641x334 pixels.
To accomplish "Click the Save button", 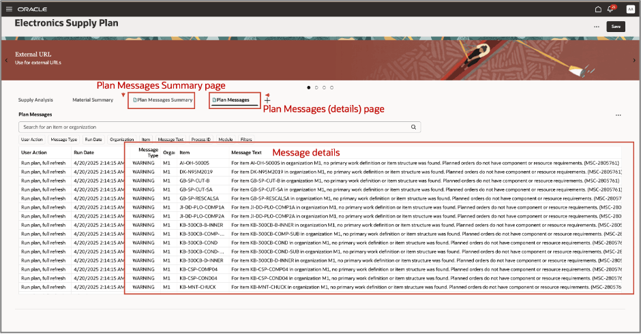I will pos(616,27).
